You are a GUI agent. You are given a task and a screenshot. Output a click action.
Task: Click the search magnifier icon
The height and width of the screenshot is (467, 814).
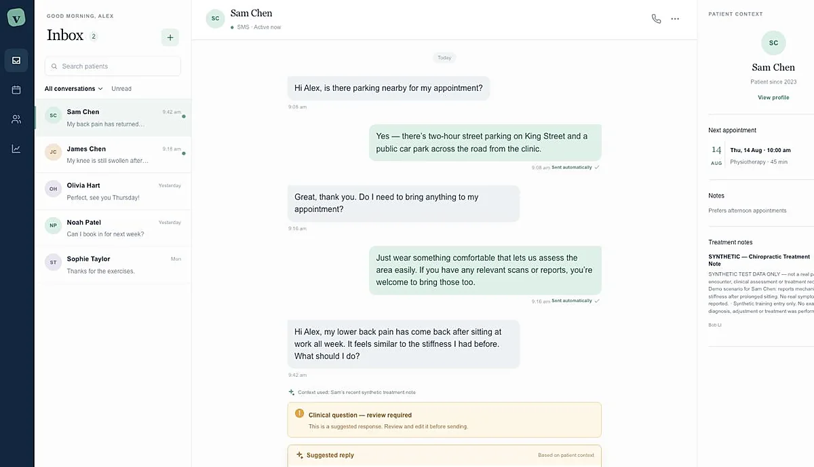click(x=54, y=67)
